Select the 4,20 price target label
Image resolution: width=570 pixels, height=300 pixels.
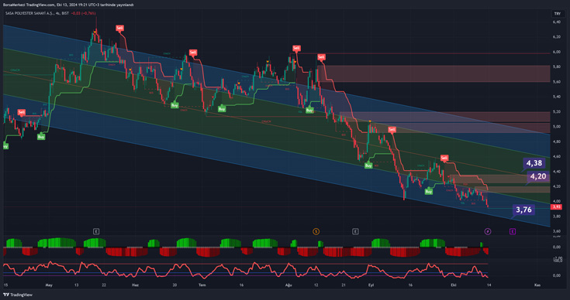point(538,176)
